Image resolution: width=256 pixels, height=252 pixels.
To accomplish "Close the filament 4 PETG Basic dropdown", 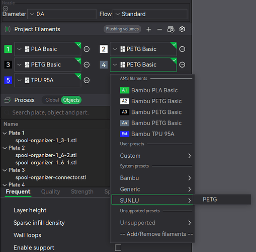I will [143, 65].
